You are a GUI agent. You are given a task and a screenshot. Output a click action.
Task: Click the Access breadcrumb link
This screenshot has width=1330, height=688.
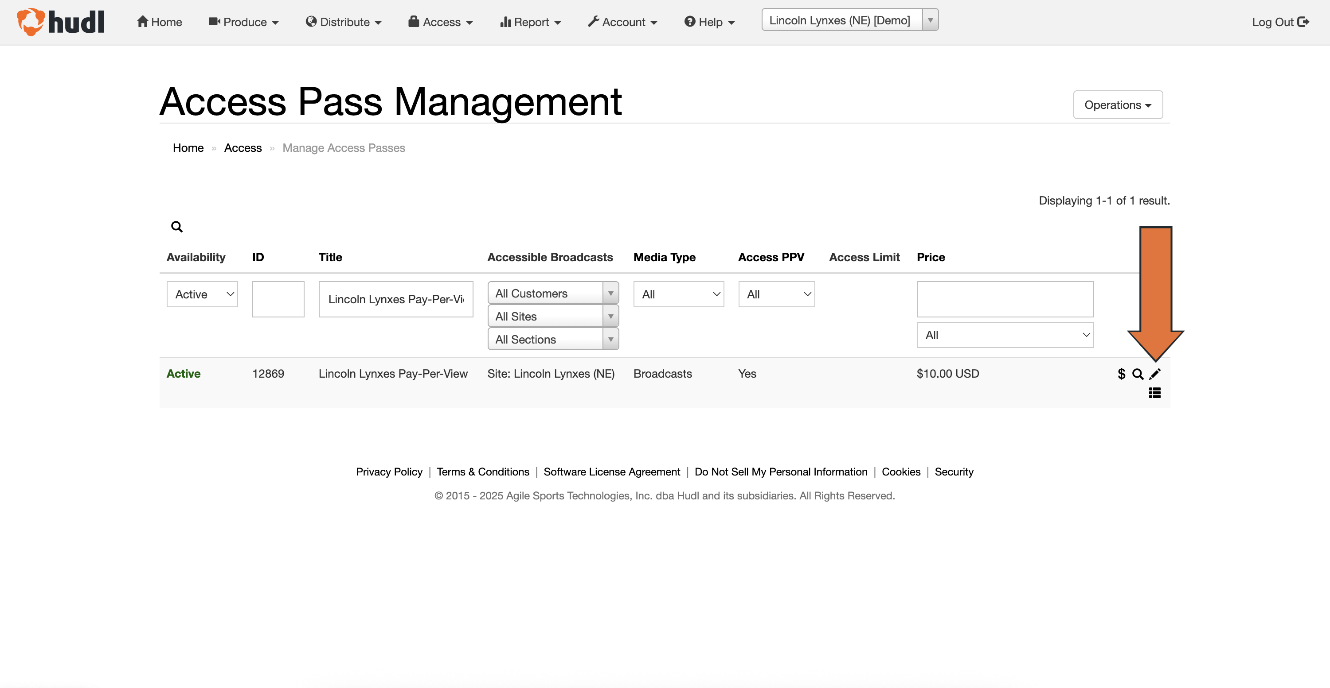pos(243,148)
